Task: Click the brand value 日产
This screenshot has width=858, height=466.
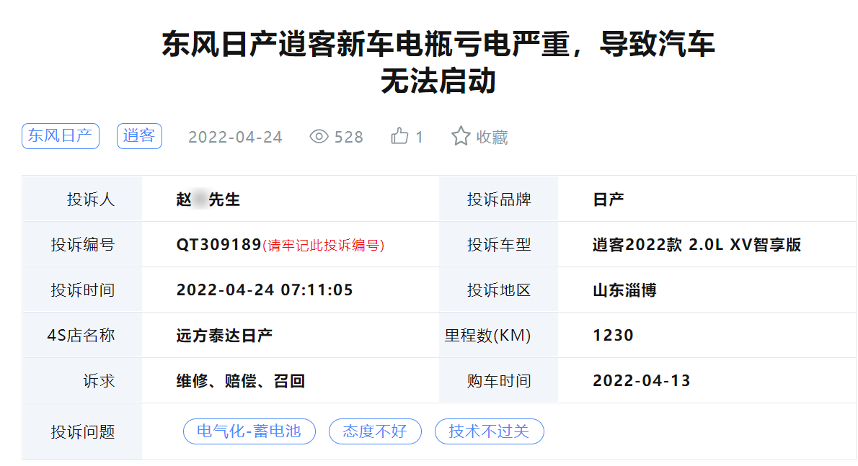Action: pyautogui.click(x=609, y=200)
